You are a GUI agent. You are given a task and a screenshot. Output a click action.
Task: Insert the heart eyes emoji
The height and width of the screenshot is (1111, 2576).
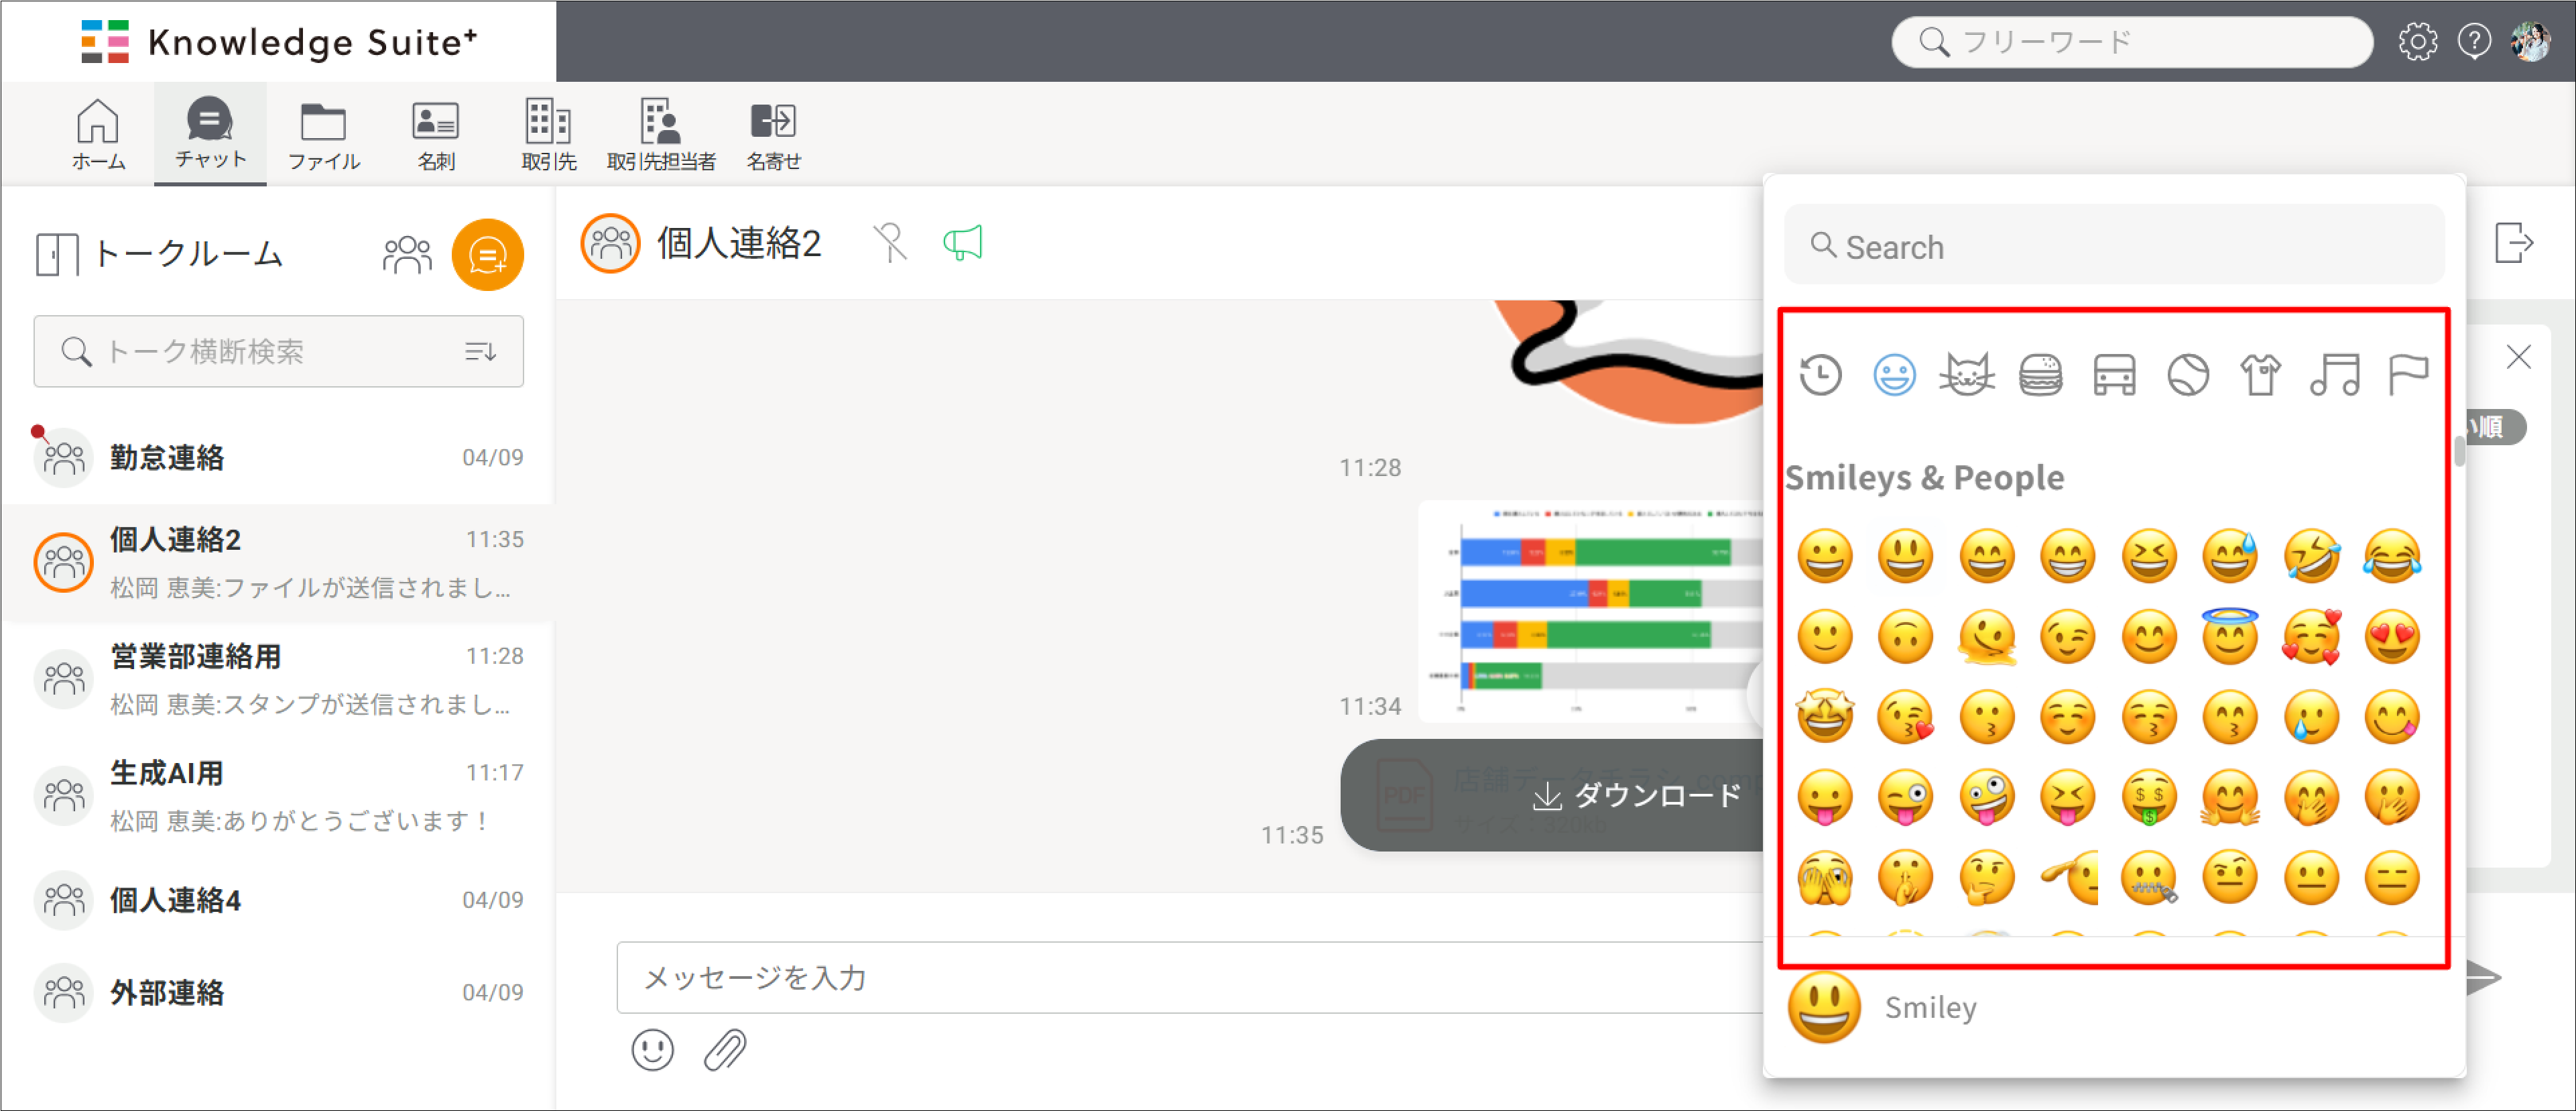point(2392,637)
